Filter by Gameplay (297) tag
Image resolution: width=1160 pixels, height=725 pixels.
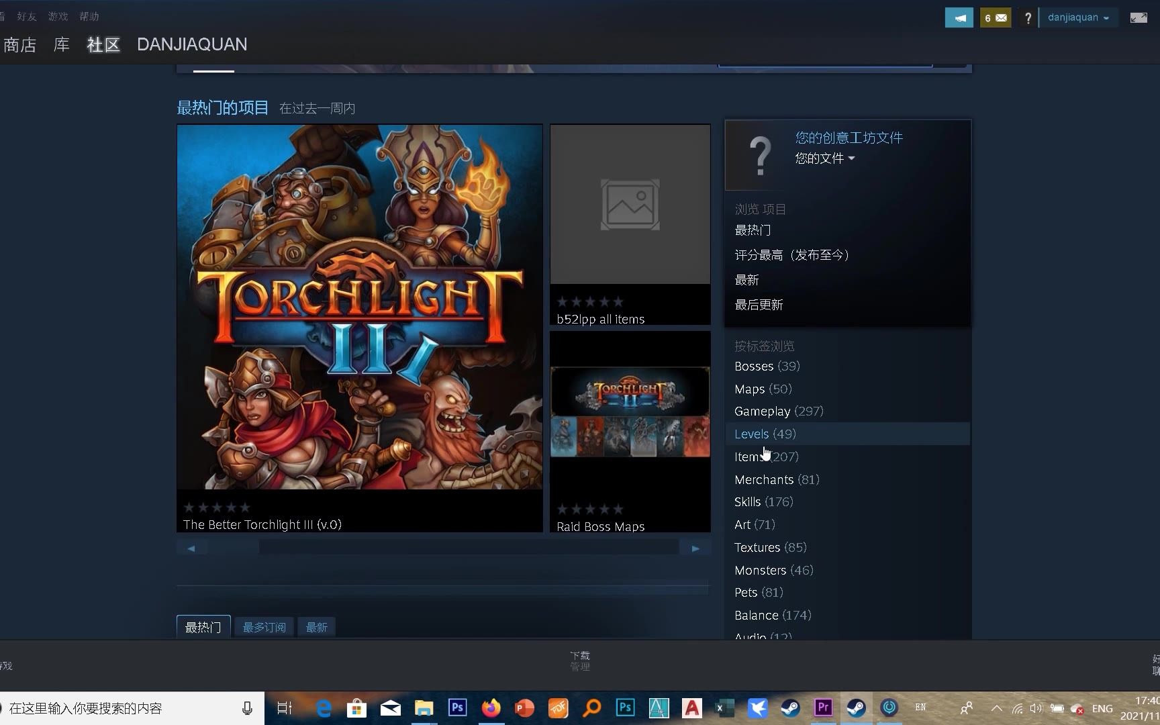click(779, 412)
